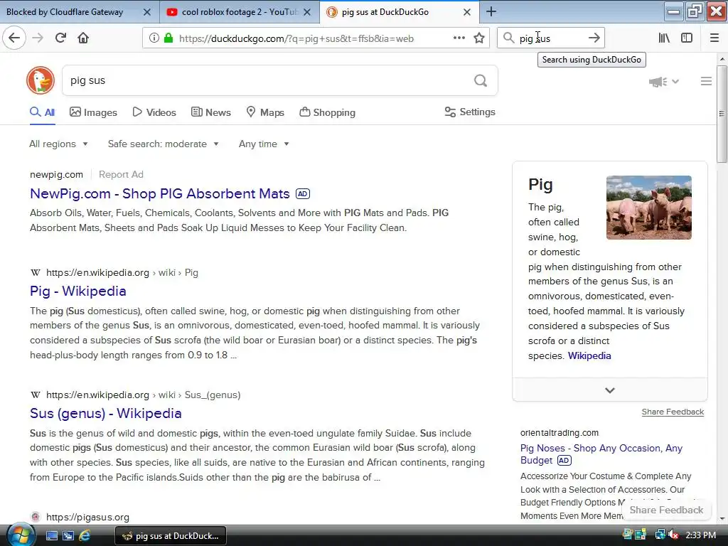Close the pig sus DuckDuckGo tab

pos(467,12)
